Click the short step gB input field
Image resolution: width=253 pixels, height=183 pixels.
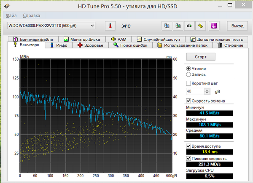194,91
